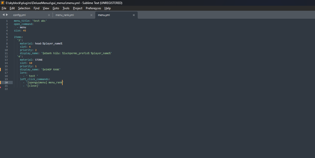This screenshot has width=315, height=158.
Task: Open the Preferences menu
Action: pos(93,8)
